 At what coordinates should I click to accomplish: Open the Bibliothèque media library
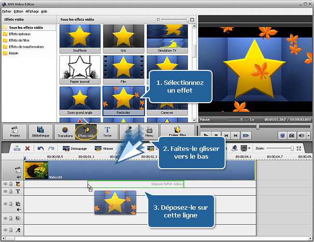(41, 132)
